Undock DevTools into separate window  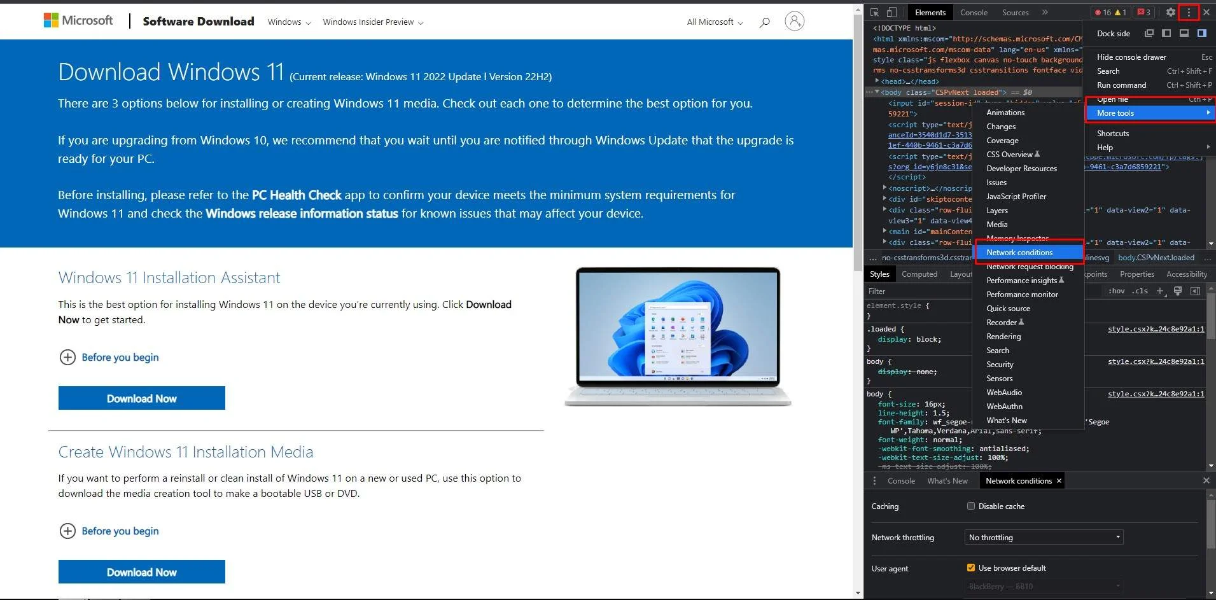[x=1149, y=33]
